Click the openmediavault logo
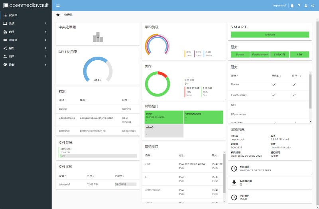The image size is (319, 209). (x=26, y=6)
